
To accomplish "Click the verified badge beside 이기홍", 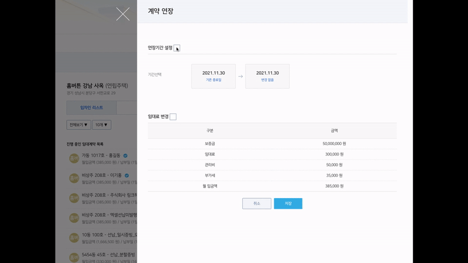I will pos(126,175).
